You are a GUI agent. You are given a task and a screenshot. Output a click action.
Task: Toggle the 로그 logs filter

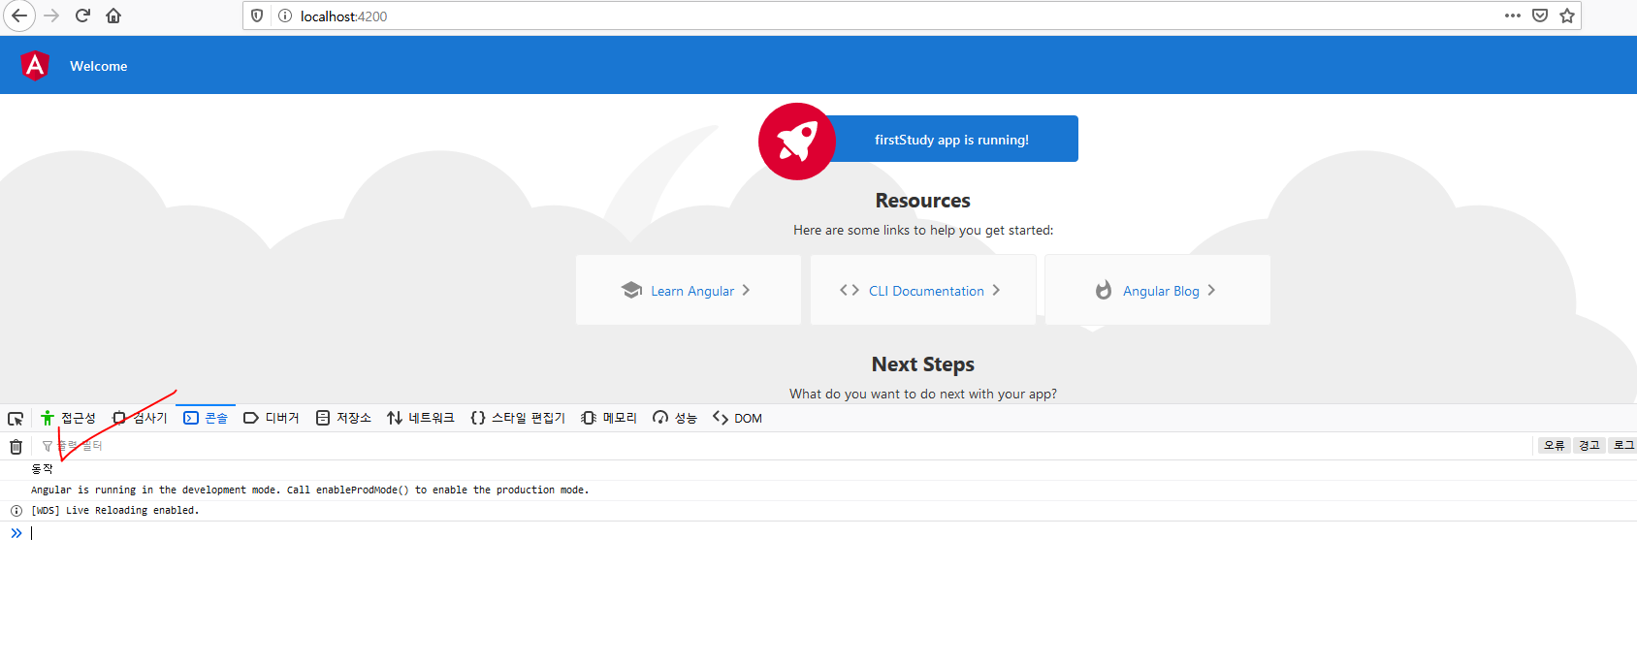click(1622, 445)
